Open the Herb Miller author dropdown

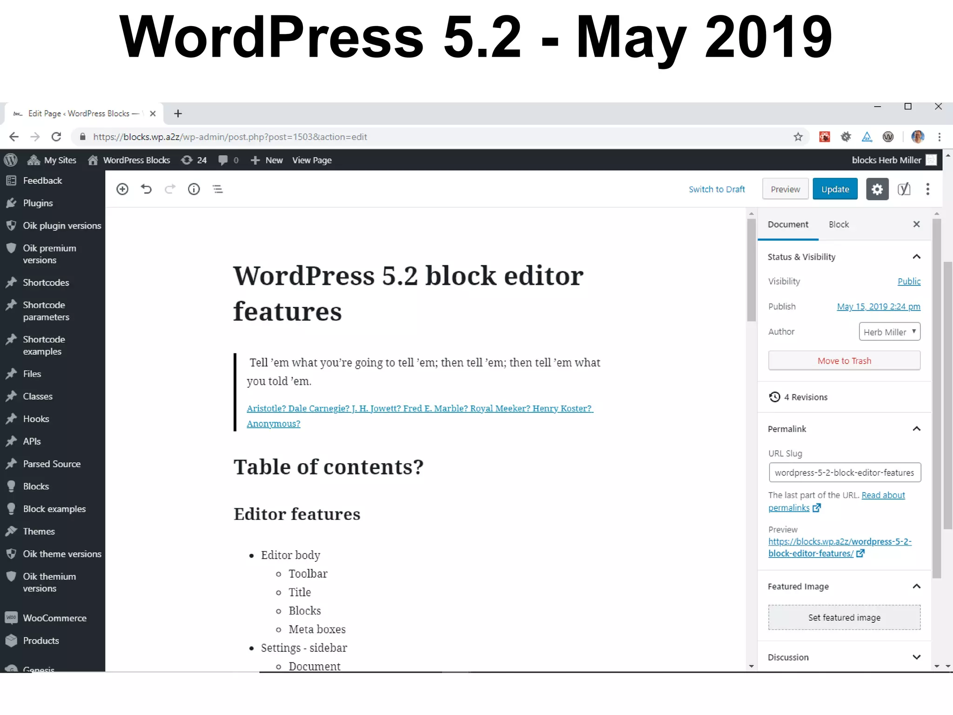[890, 331]
